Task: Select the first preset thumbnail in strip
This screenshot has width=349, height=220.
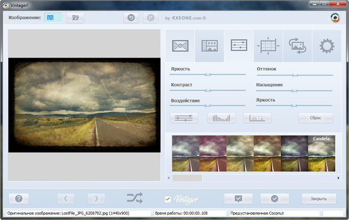Action: point(186,153)
